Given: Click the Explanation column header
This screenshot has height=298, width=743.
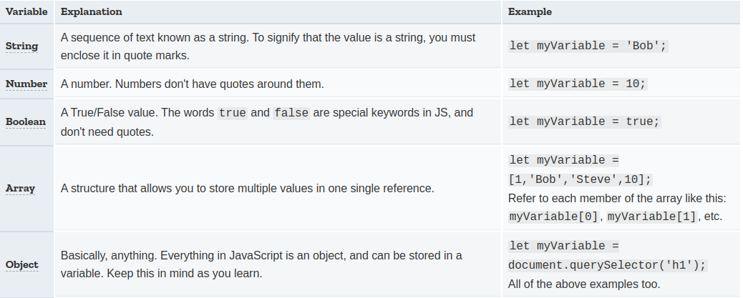Looking at the screenshot, I should [x=92, y=12].
